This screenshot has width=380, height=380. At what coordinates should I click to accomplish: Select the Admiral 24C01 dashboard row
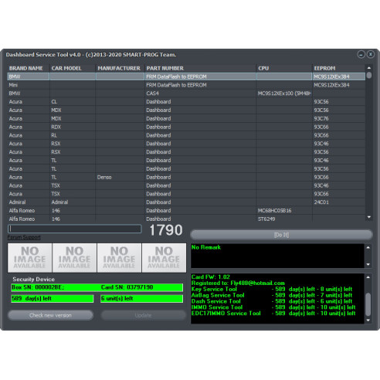coord(186,202)
